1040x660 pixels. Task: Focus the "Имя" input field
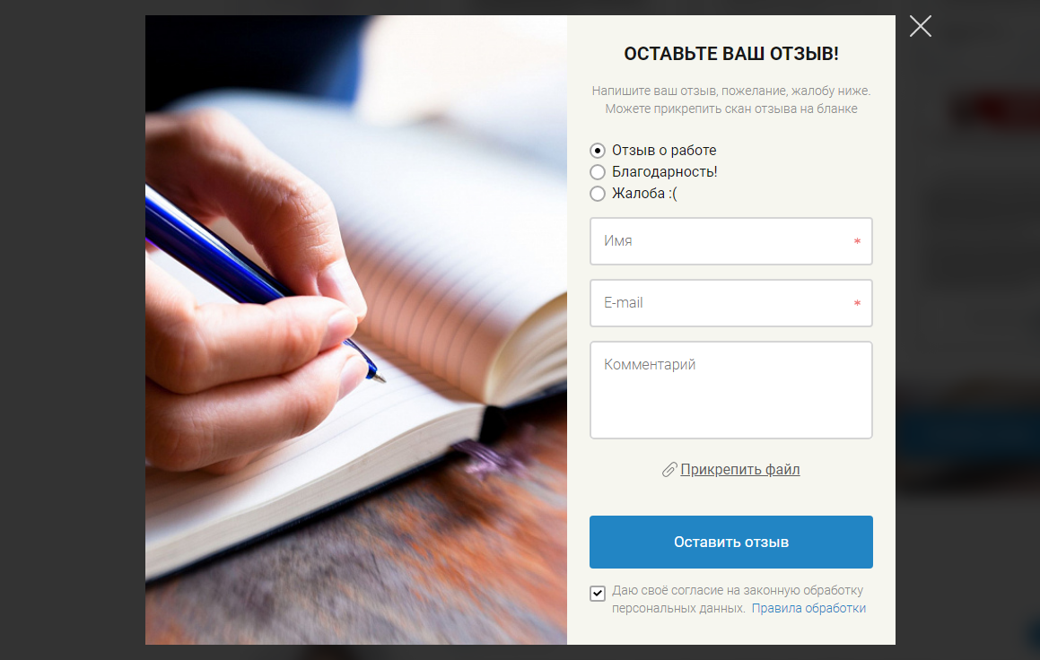(x=731, y=241)
